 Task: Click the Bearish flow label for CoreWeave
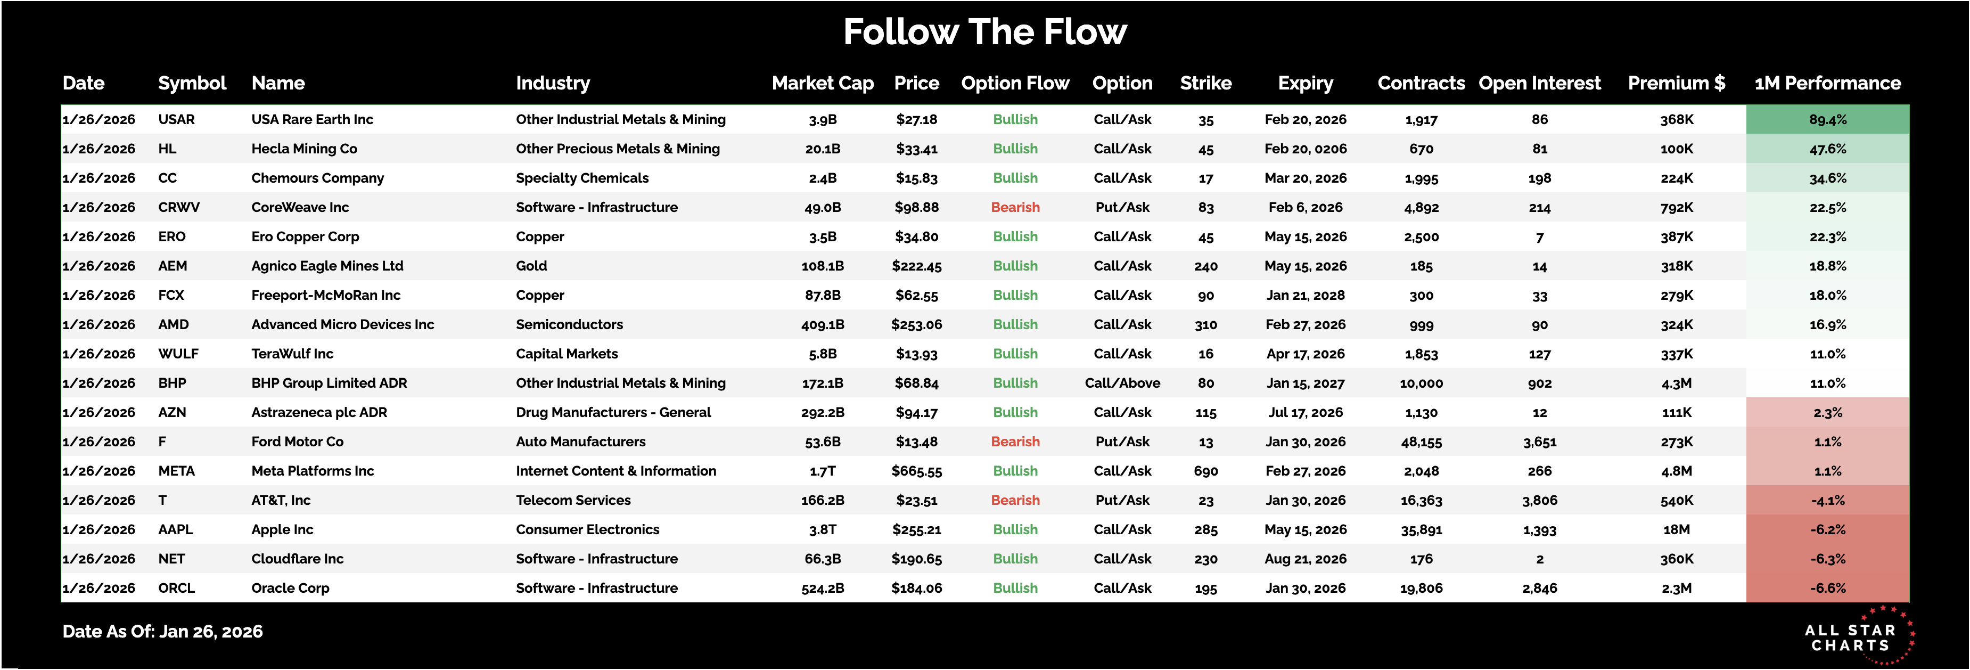tap(1015, 208)
